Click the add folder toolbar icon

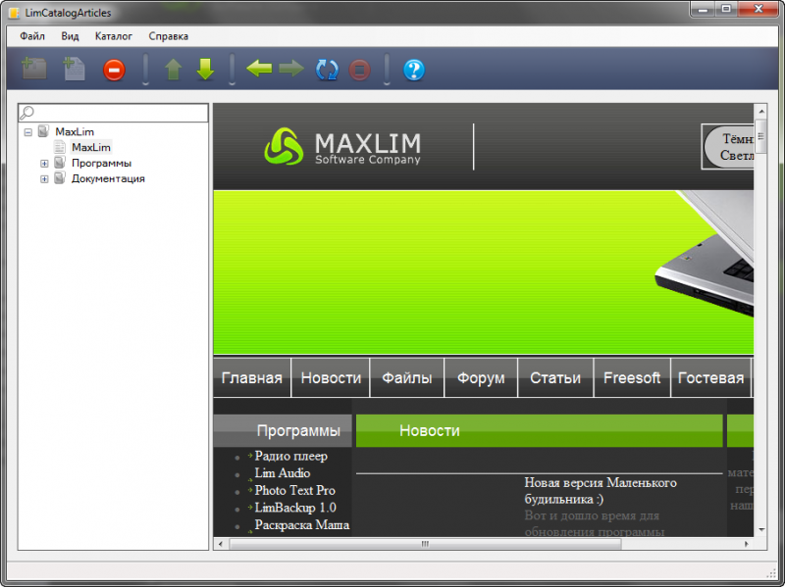tap(34, 69)
